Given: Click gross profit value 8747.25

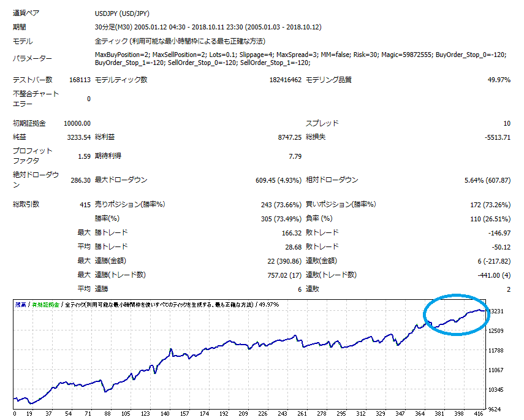Looking at the screenshot, I should coord(290,137).
